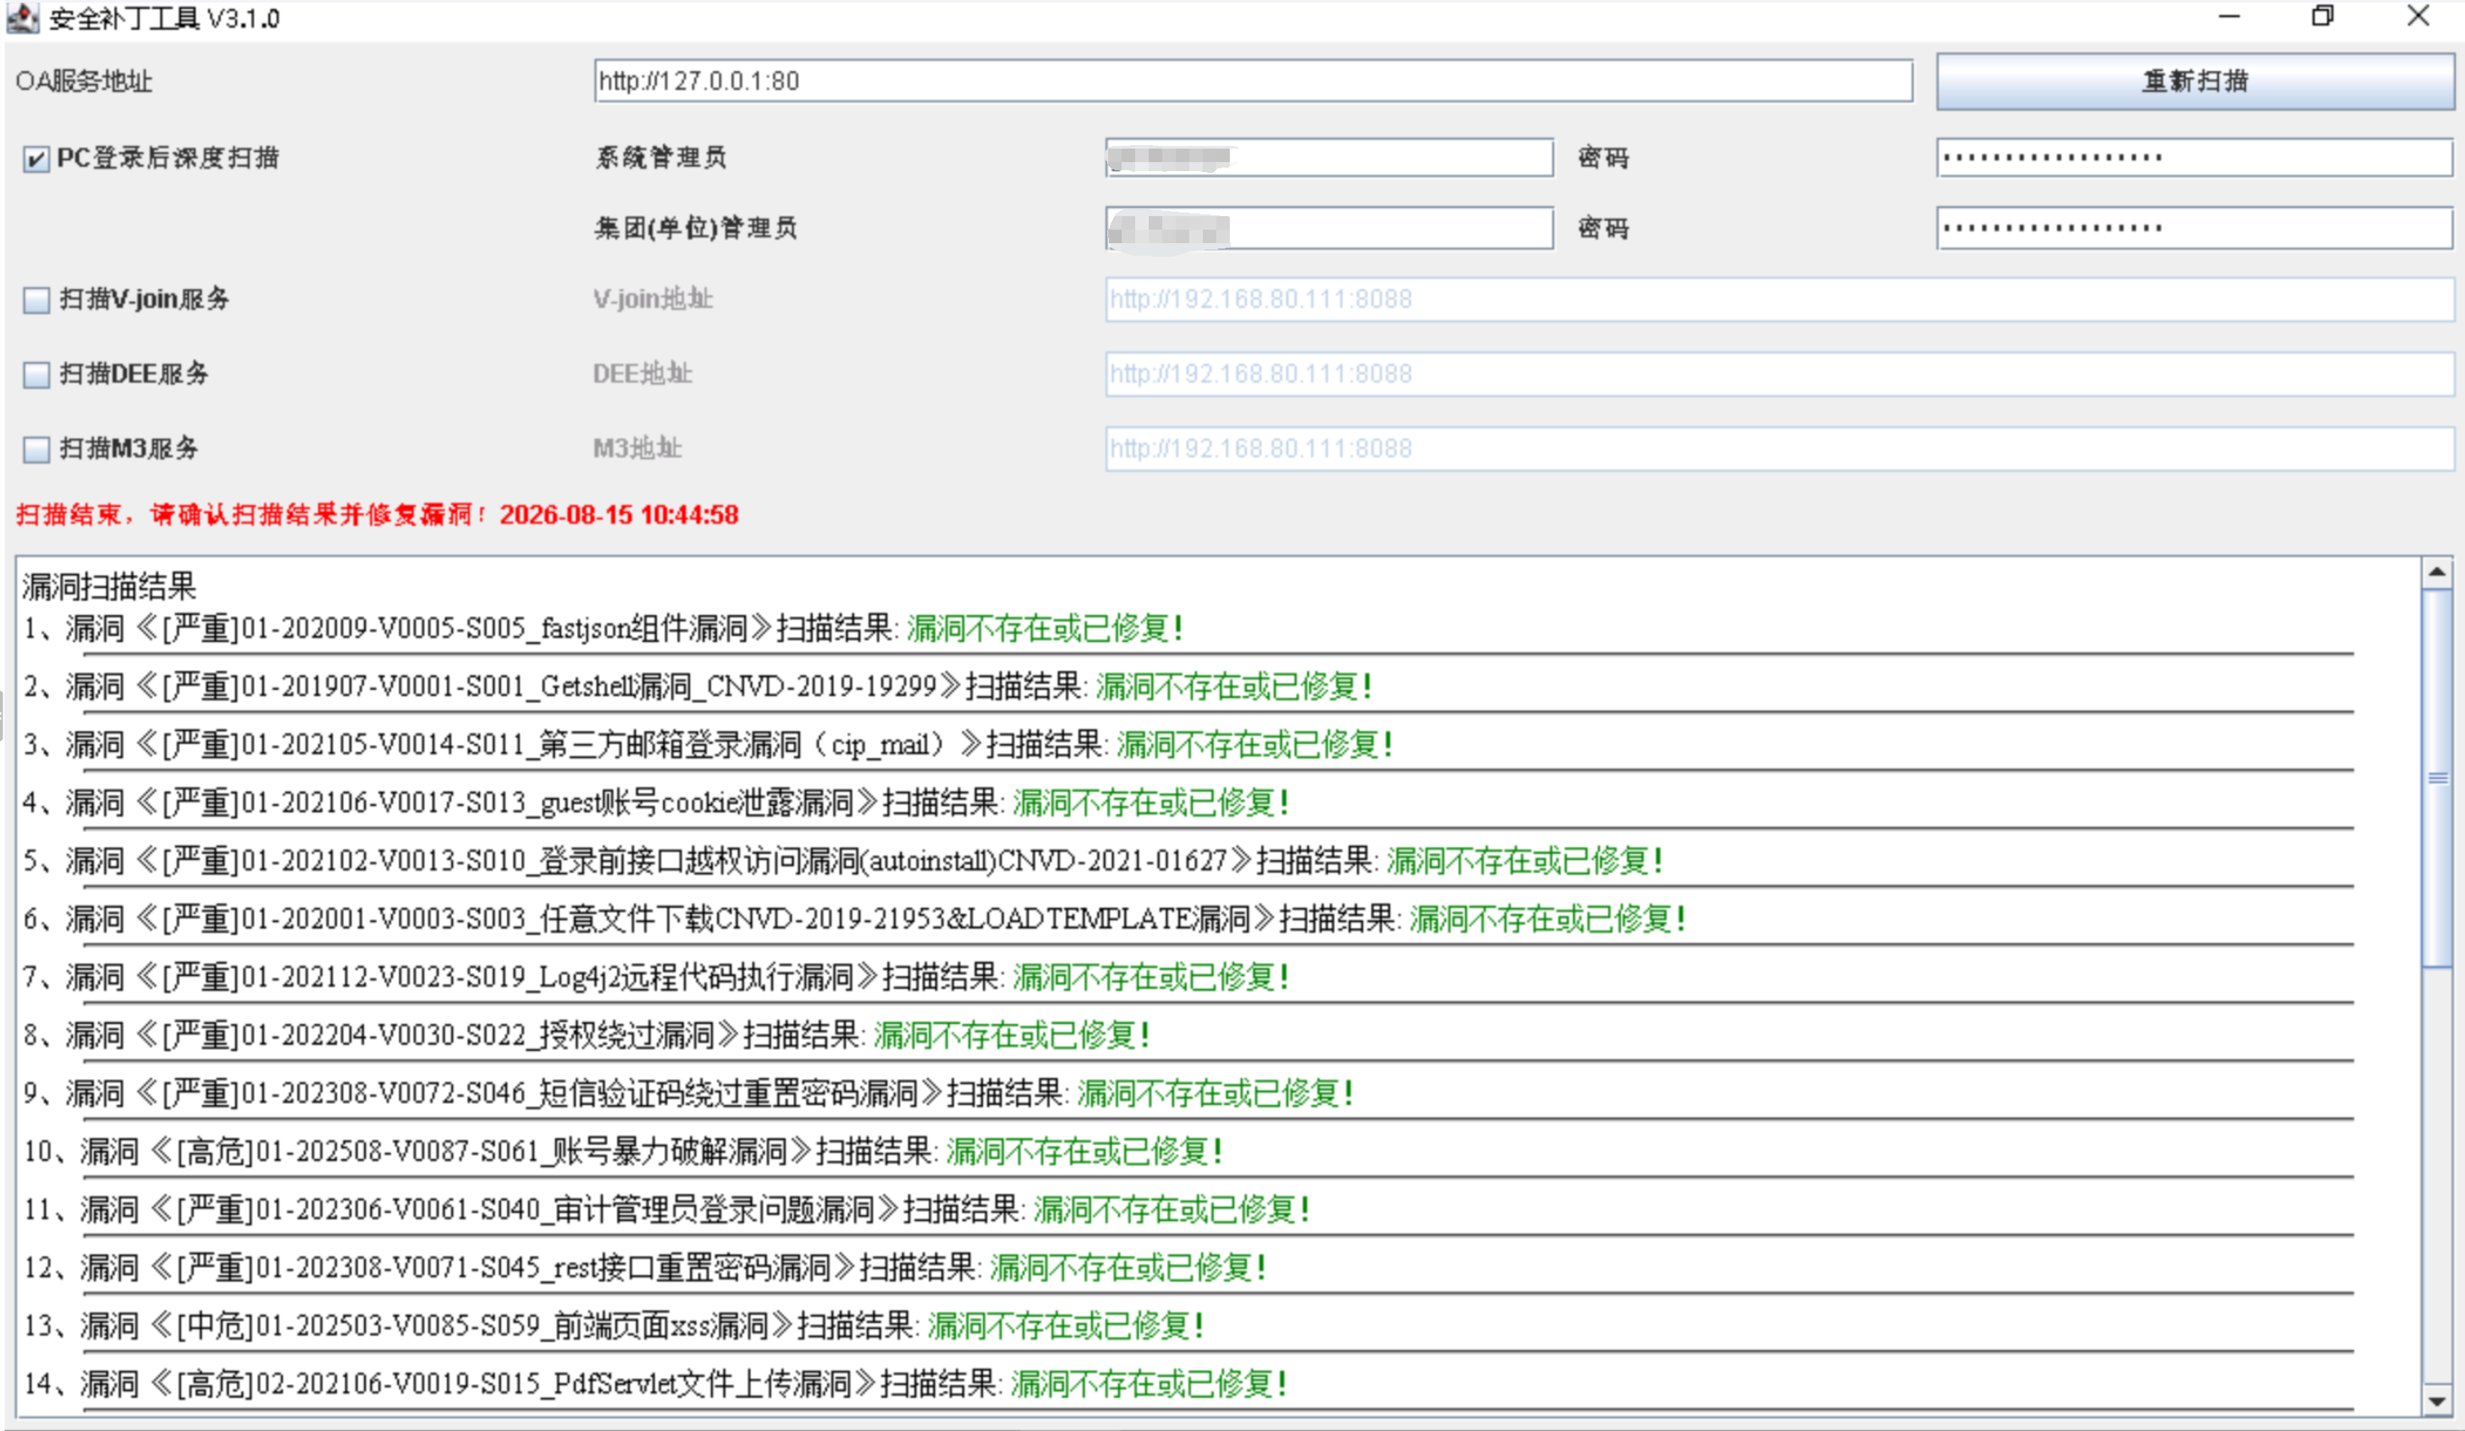Select the Log4j2远程代码执行漏洞 result line

tap(655, 976)
